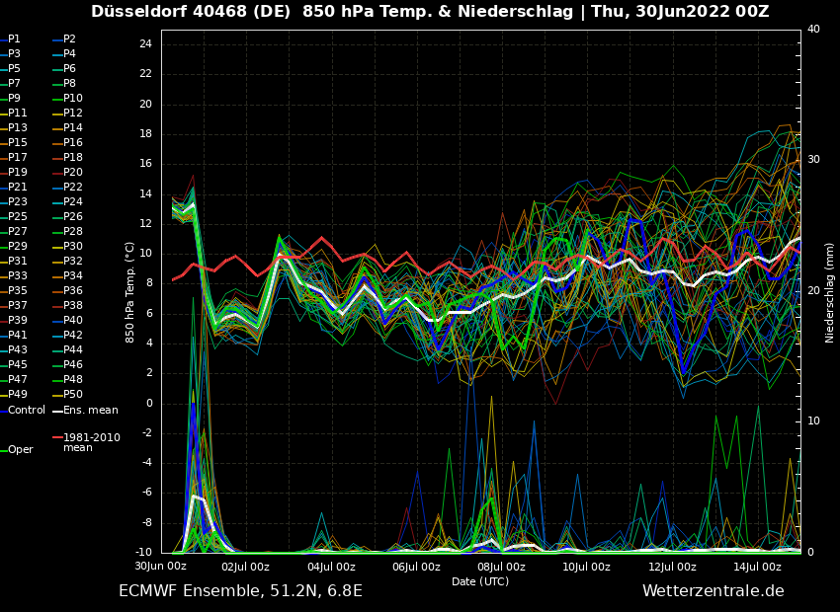Click the Date (UTC) axis label
Image resolution: width=840 pixels, height=612 pixels.
click(x=480, y=581)
